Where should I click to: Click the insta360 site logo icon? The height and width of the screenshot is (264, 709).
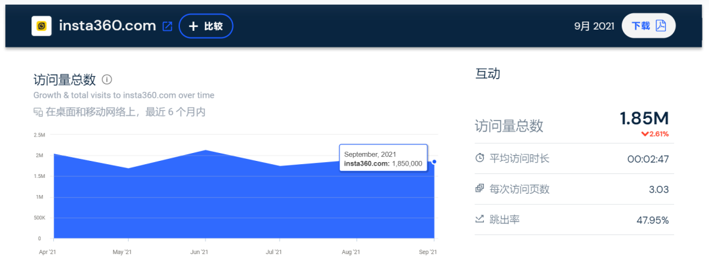tap(42, 26)
